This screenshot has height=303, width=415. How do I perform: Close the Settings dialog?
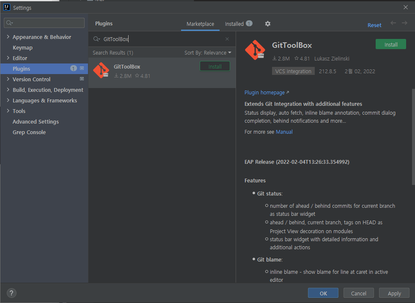(405, 7)
